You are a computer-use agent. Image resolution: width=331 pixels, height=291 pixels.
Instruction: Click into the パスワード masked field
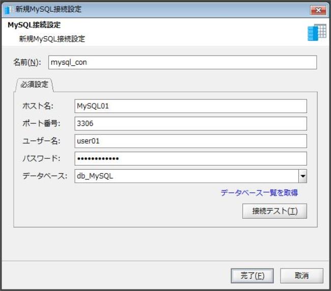pyautogui.click(x=190, y=158)
